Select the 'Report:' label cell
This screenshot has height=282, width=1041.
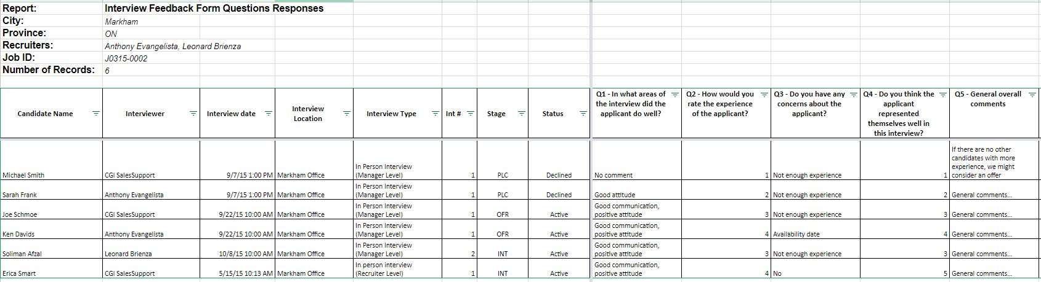(52, 9)
